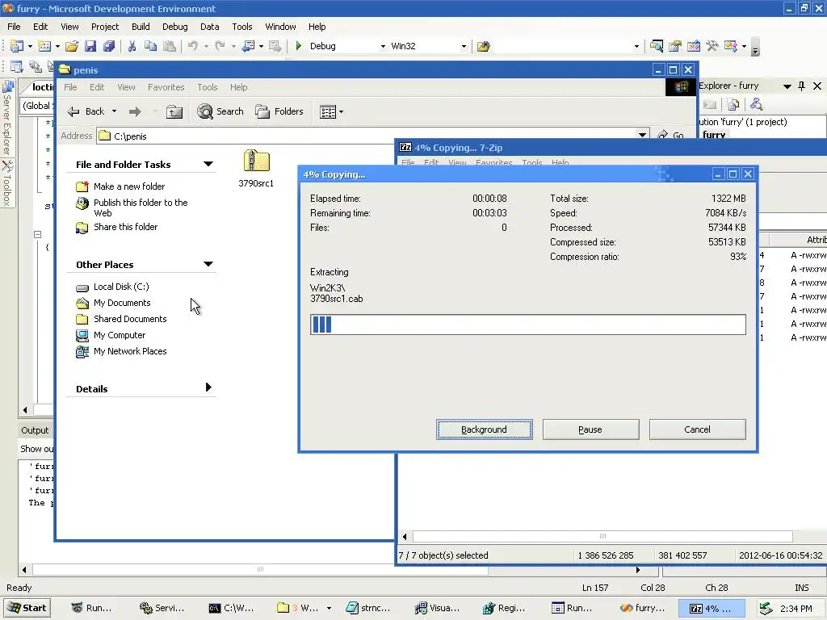This screenshot has height=620, width=827.
Task: Open Tools menu in penis explorer window
Action: point(208,87)
